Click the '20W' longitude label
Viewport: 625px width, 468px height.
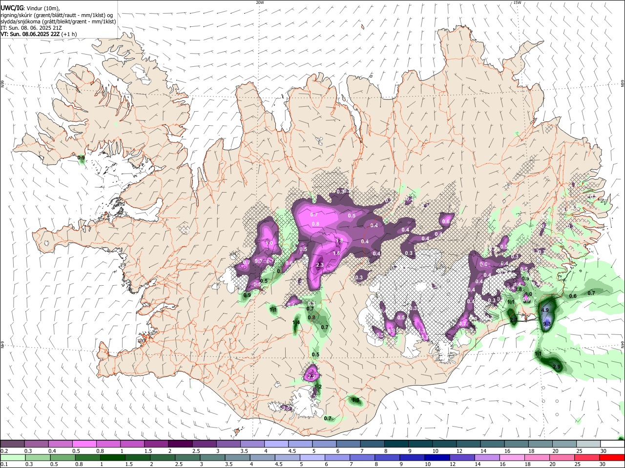(260, 2)
